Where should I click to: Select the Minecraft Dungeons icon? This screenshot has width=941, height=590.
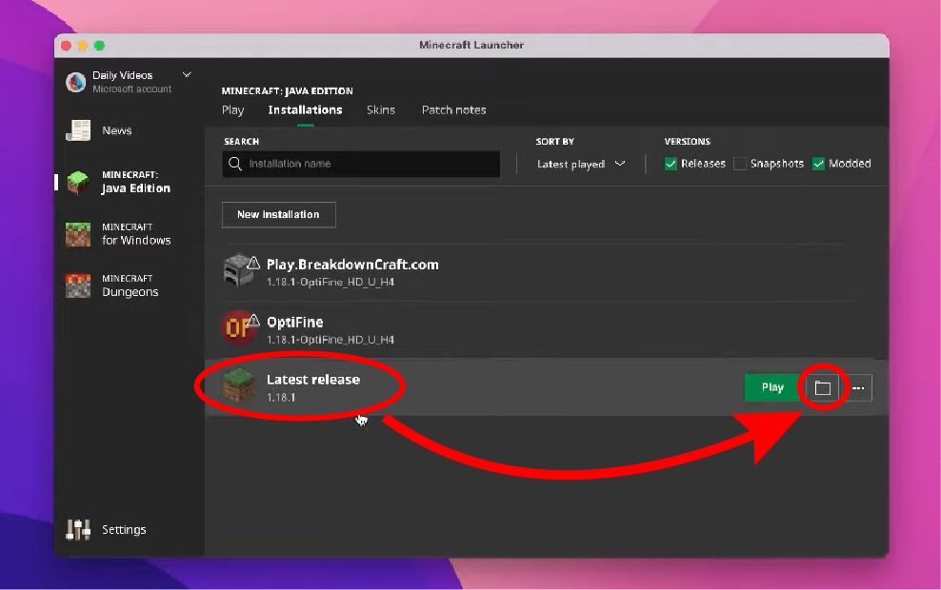click(78, 286)
